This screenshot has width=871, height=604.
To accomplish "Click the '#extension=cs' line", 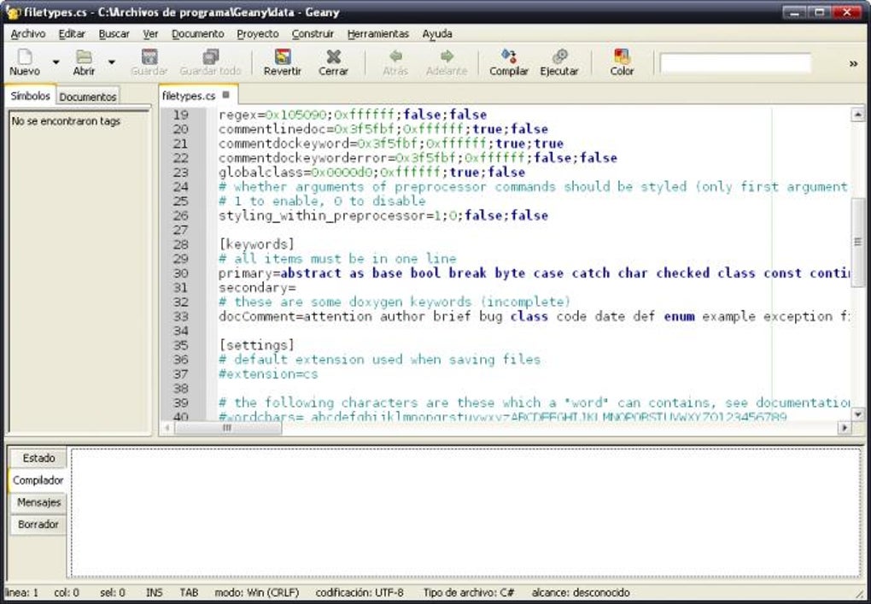I will 268,374.
